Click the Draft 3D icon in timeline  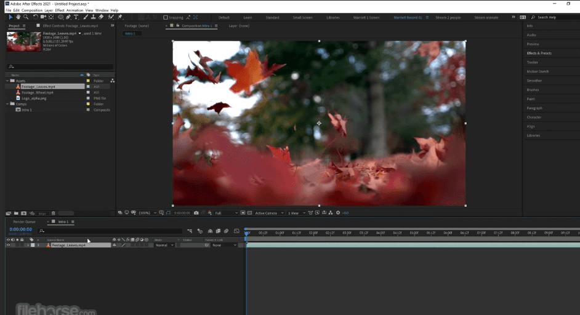200,231
